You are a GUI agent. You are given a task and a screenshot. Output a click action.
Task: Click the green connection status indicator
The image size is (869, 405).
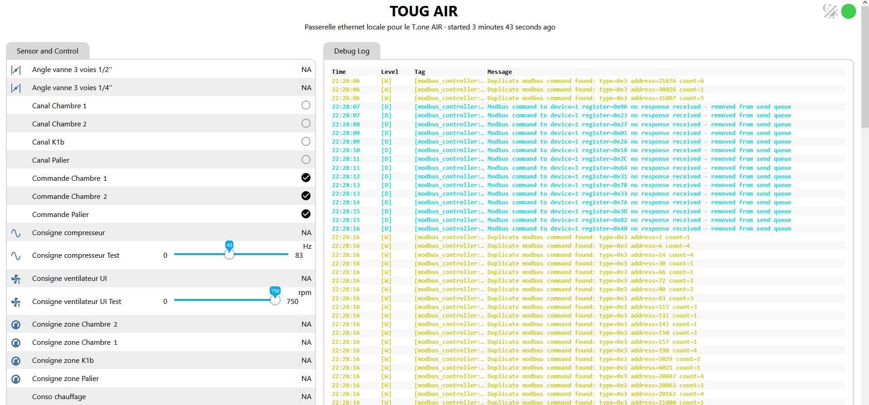click(848, 11)
